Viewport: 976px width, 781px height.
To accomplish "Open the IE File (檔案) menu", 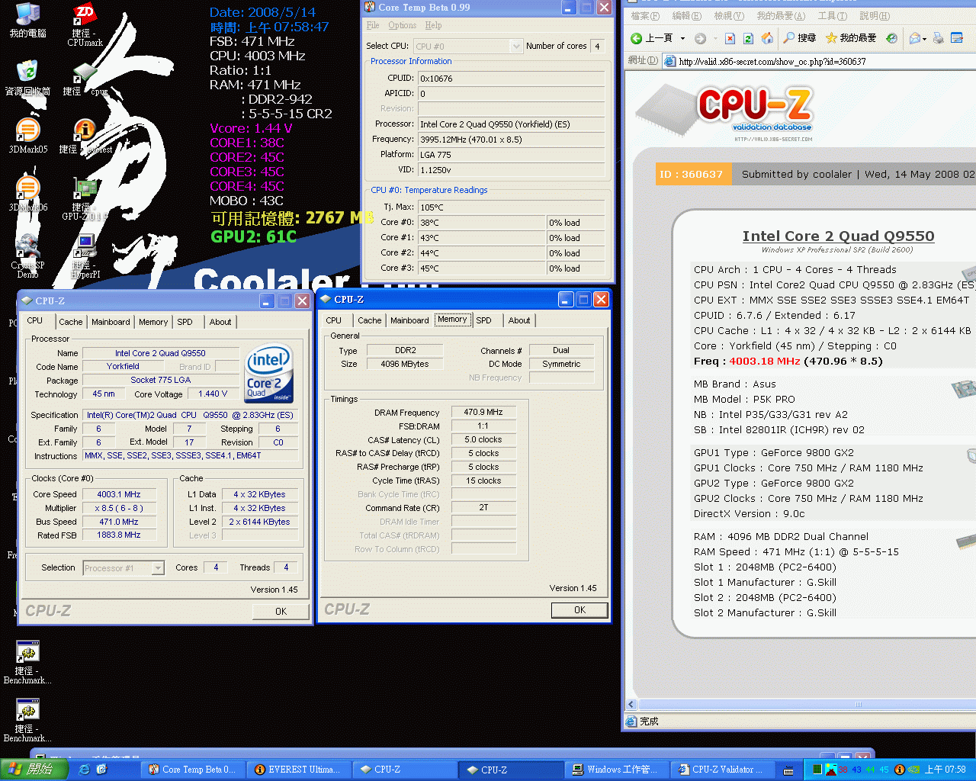I will (x=645, y=16).
